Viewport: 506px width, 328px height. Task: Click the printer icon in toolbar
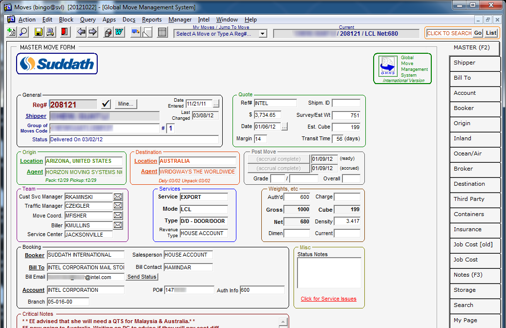tap(50, 32)
